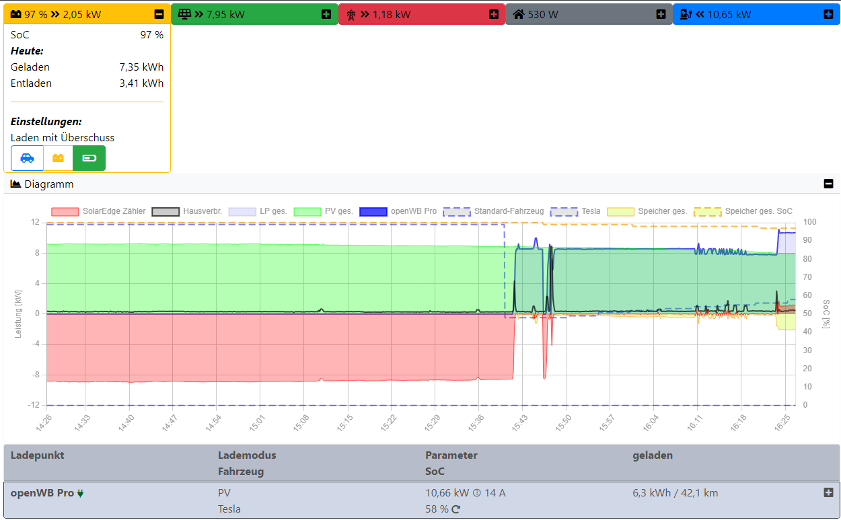Toggle Hausverbr. dataset in legend
Image resolution: width=841 pixels, height=520 pixels.
[x=187, y=211]
